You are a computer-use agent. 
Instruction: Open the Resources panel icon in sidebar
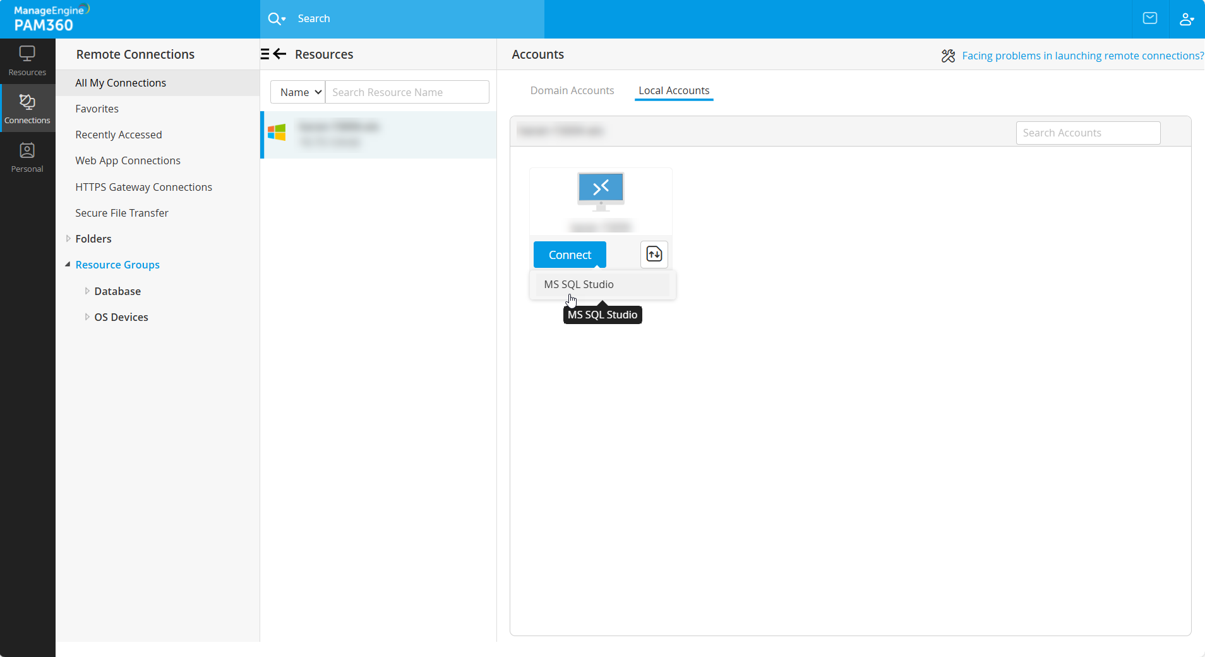(x=27, y=59)
